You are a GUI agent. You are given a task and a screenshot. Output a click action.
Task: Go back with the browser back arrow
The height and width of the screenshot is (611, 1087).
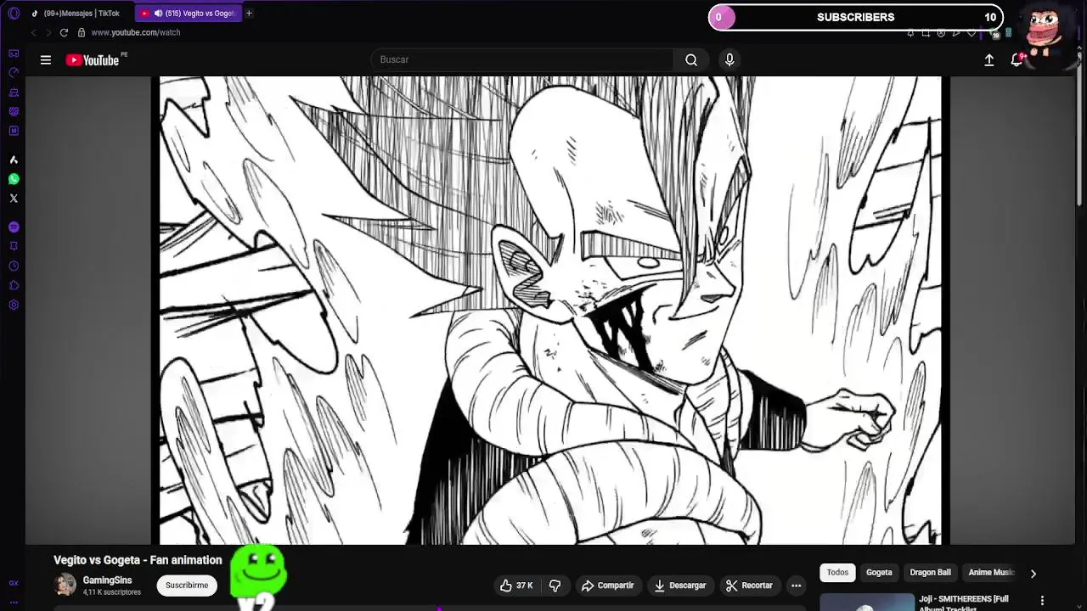[34, 32]
